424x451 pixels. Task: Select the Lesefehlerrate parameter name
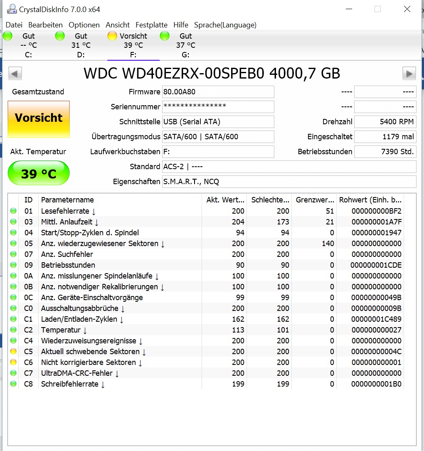tap(68, 211)
